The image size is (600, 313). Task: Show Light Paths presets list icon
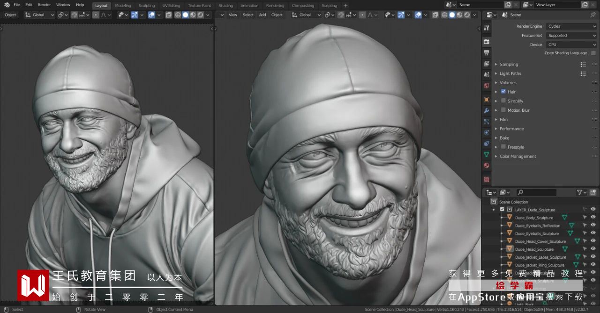583,73
